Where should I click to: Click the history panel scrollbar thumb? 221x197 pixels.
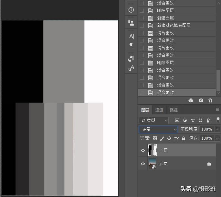point(218,80)
